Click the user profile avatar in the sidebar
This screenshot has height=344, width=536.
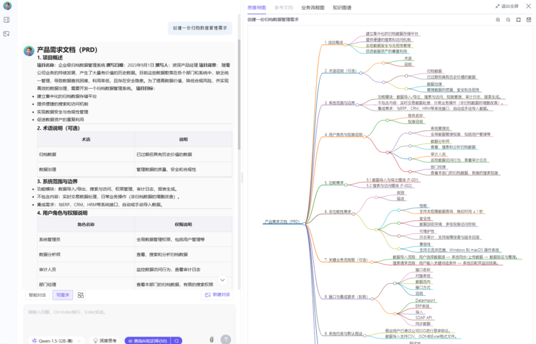point(7,5)
